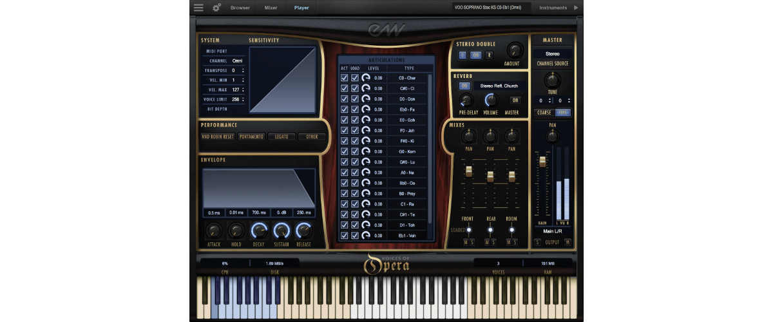773x322 pixels.
Task: Click the Release envelope knob
Action: coord(303,230)
